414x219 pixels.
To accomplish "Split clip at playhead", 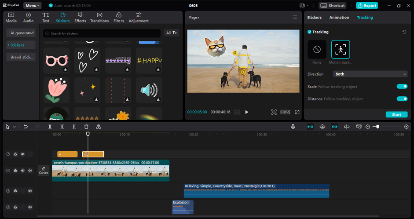I will [50, 127].
